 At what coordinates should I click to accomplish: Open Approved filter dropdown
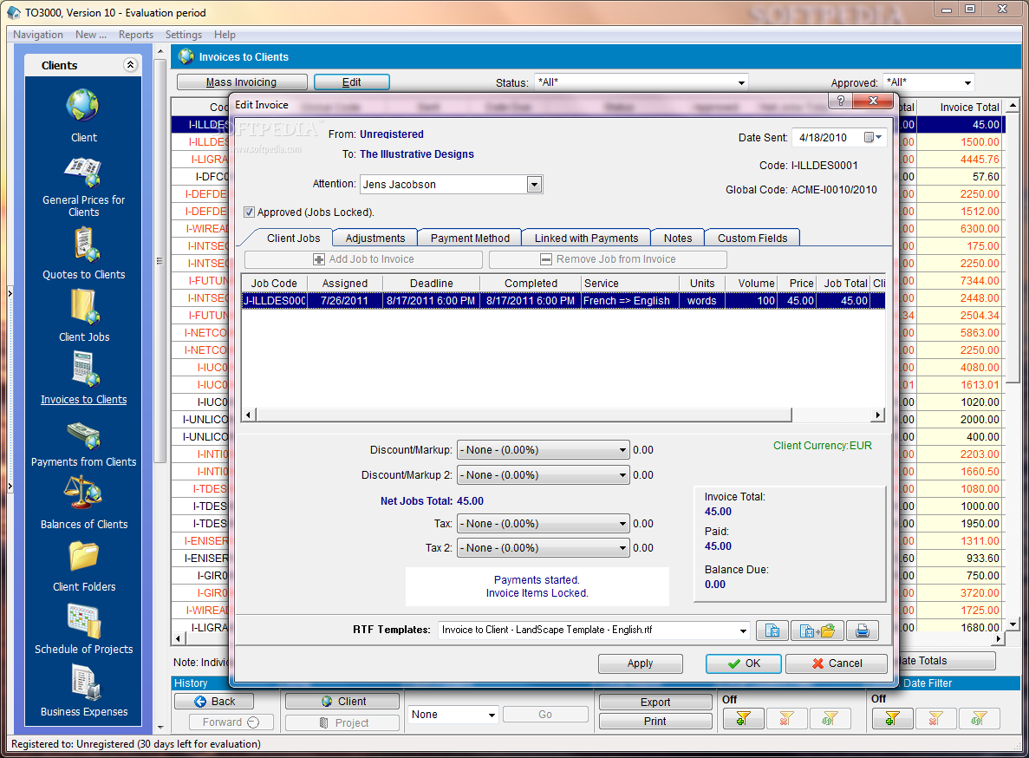pos(967,82)
